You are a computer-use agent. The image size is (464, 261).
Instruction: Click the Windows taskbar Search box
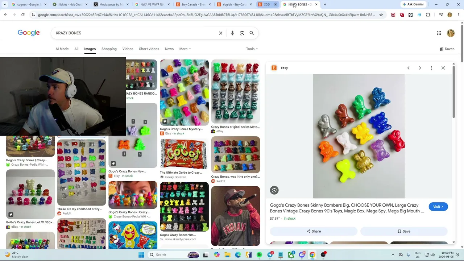pos(173,255)
